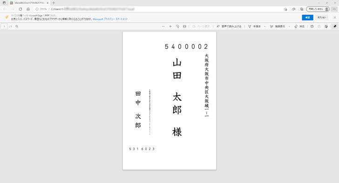Click the PDF page number field
This screenshot has height=183, width=339.
pyautogui.click(x=4, y=27)
